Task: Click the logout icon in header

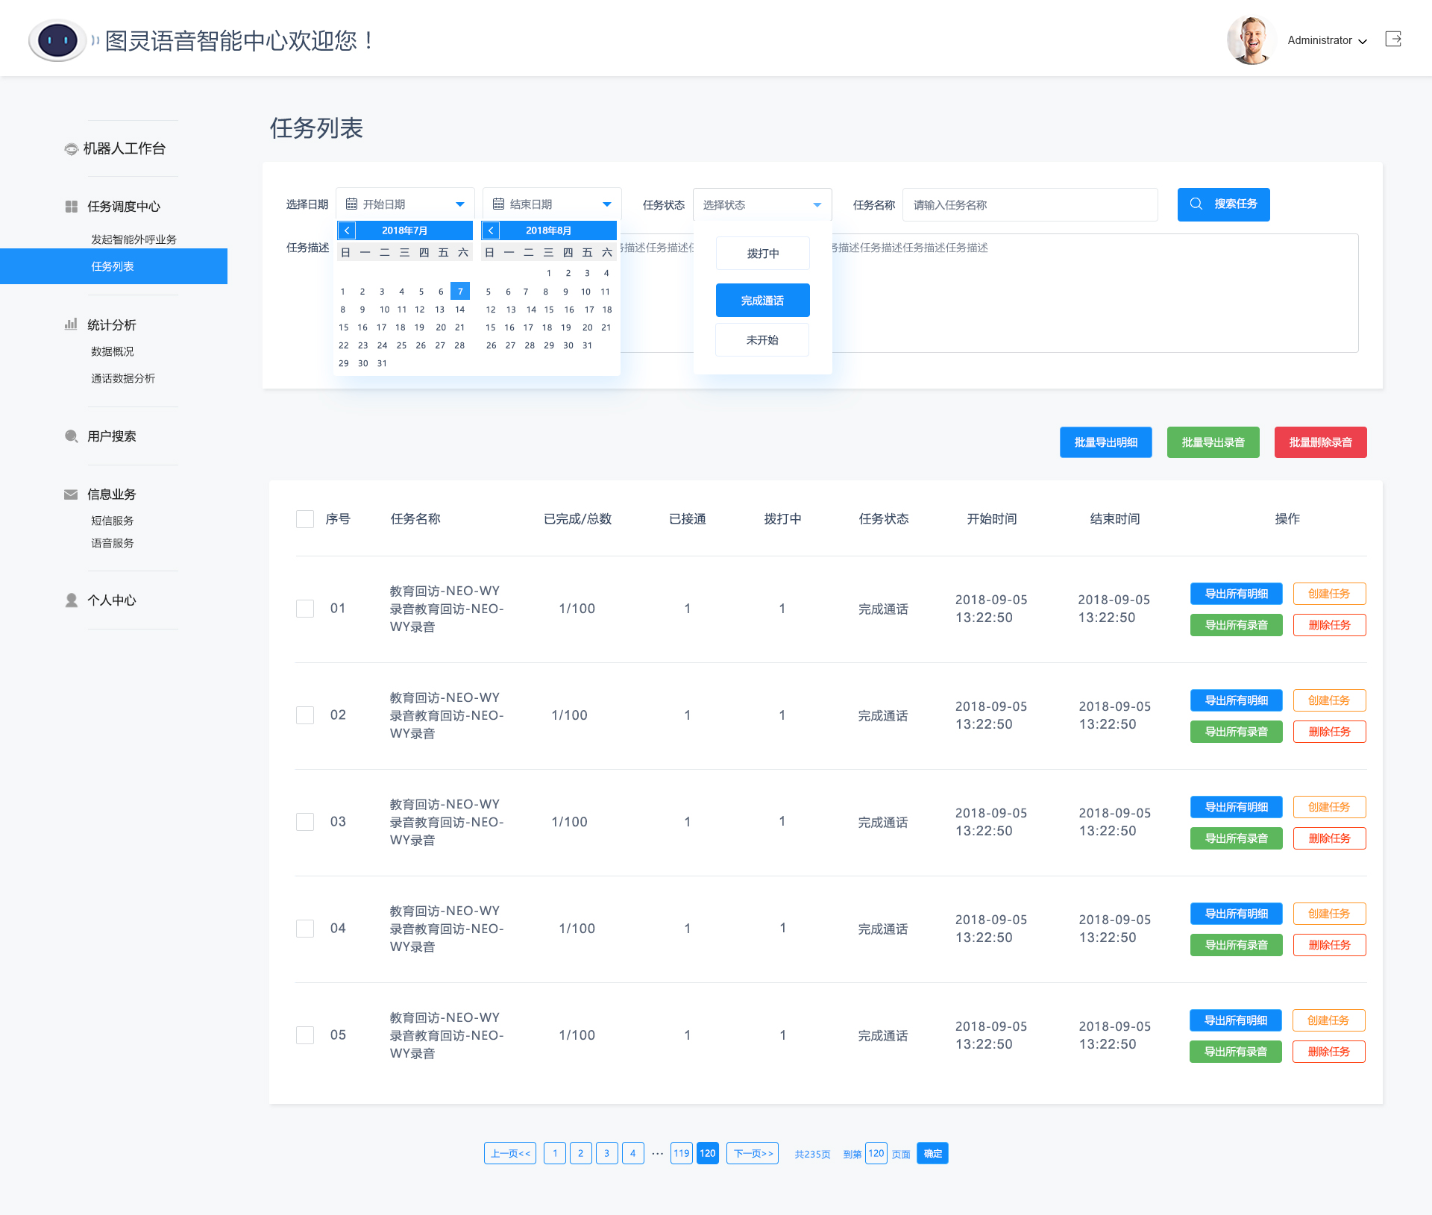Action: coord(1393,40)
